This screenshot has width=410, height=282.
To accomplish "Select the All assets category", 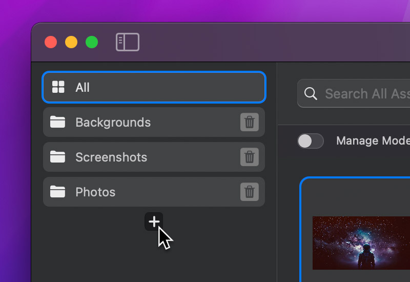I will pos(154,87).
